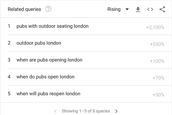
Task: Click the +70% rising value
Action: click(158, 78)
